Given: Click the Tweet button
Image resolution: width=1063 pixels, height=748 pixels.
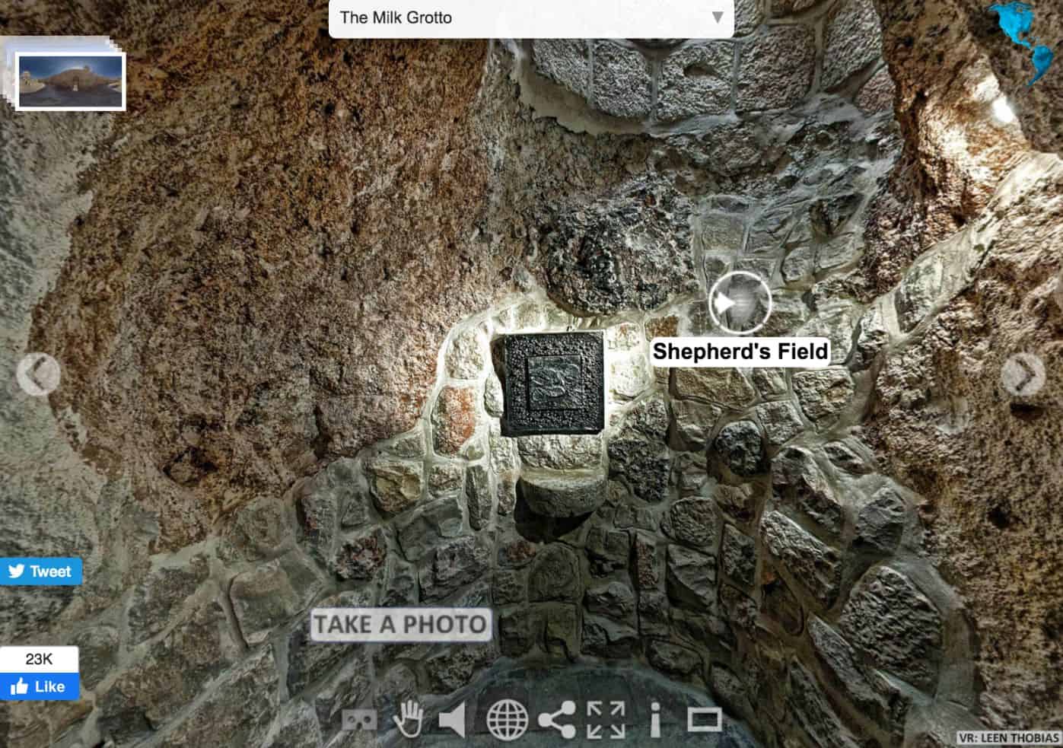Looking at the screenshot, I should [x=41, y=571].
